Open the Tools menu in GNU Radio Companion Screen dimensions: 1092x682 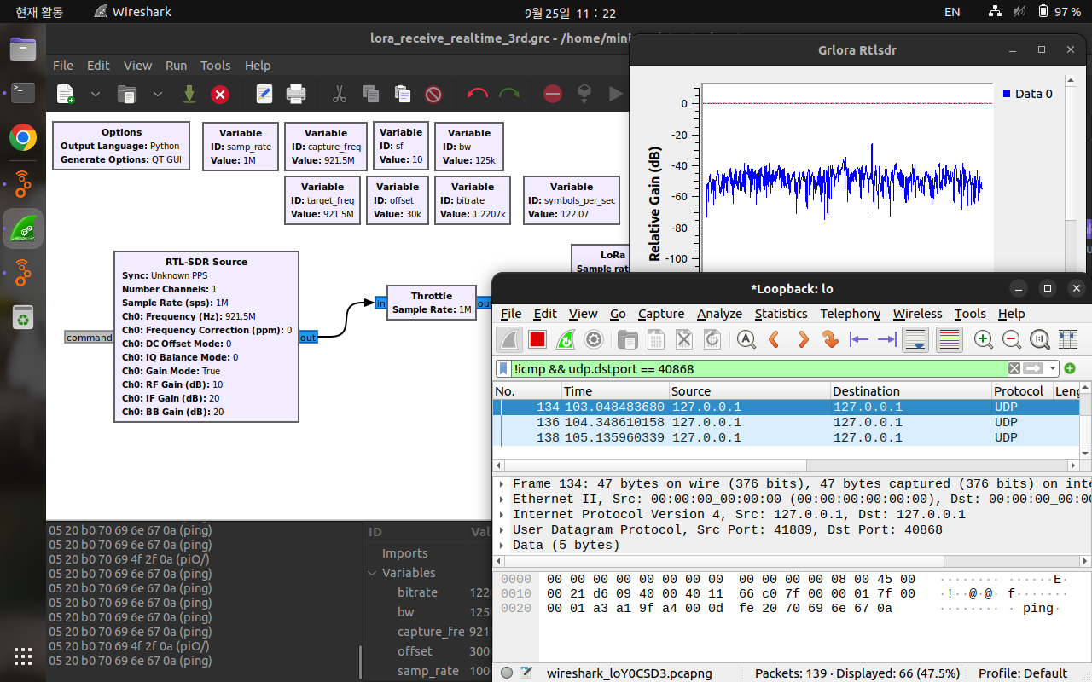coord(216,66)
